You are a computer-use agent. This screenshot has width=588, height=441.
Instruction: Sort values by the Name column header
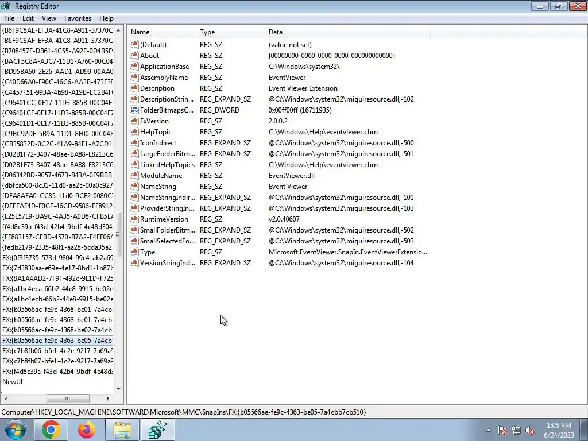pos(161,32)
